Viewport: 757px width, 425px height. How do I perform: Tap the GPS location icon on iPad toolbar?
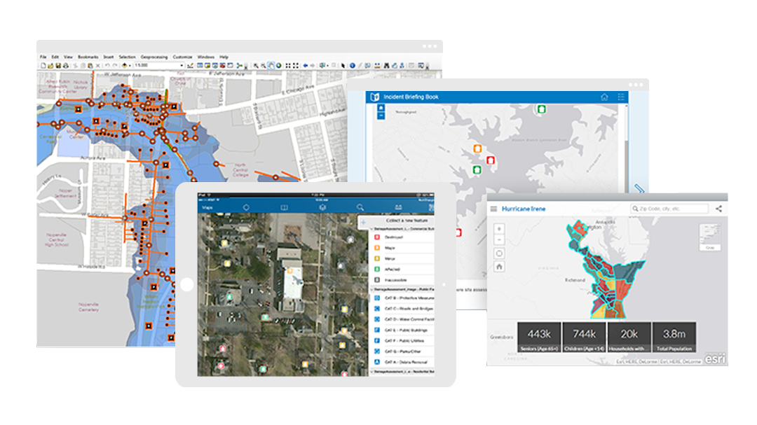[246, 207]
